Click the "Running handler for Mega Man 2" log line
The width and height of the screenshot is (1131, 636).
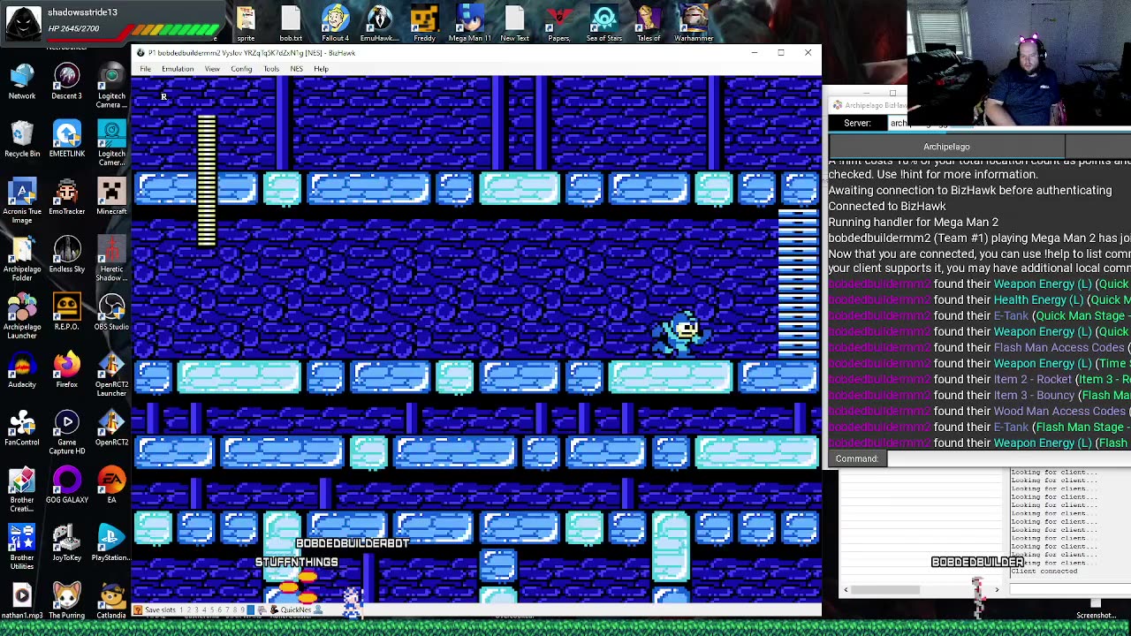click(913, 223)
